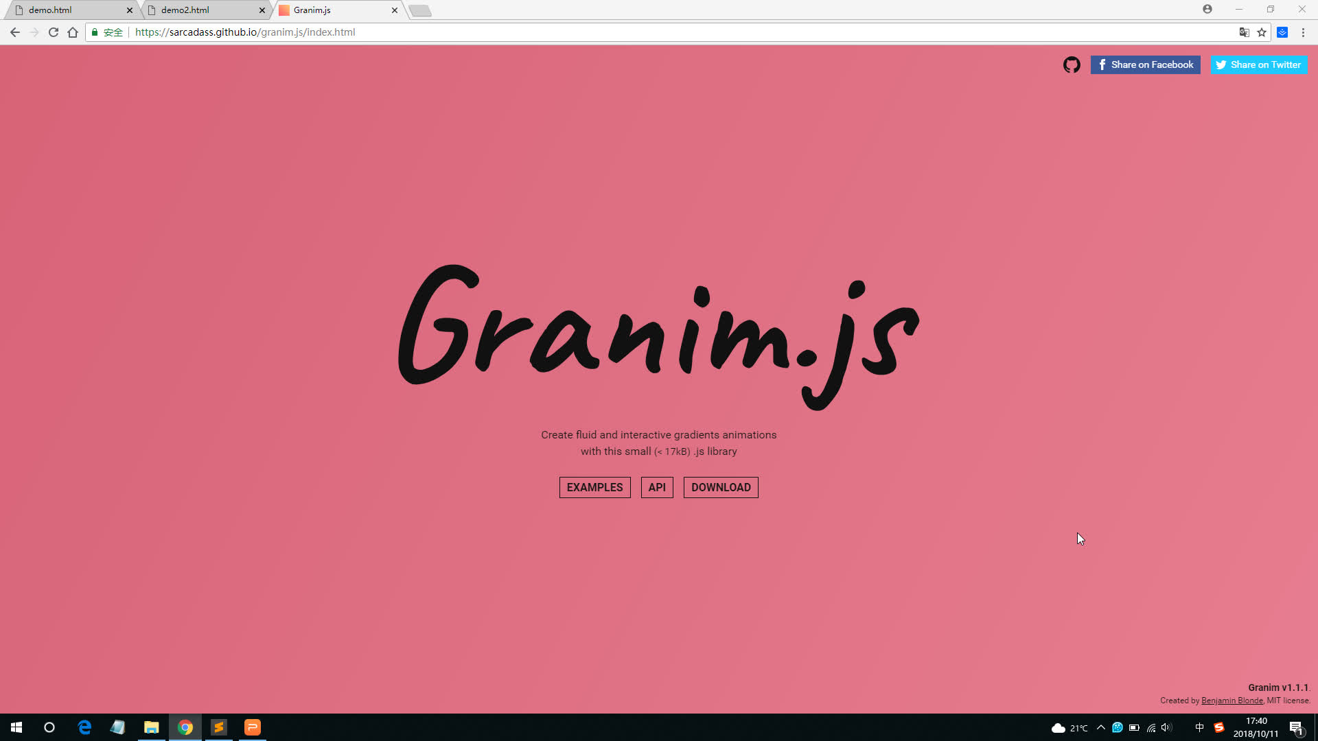Click the Chrome browser icon in taskbar

185,727
